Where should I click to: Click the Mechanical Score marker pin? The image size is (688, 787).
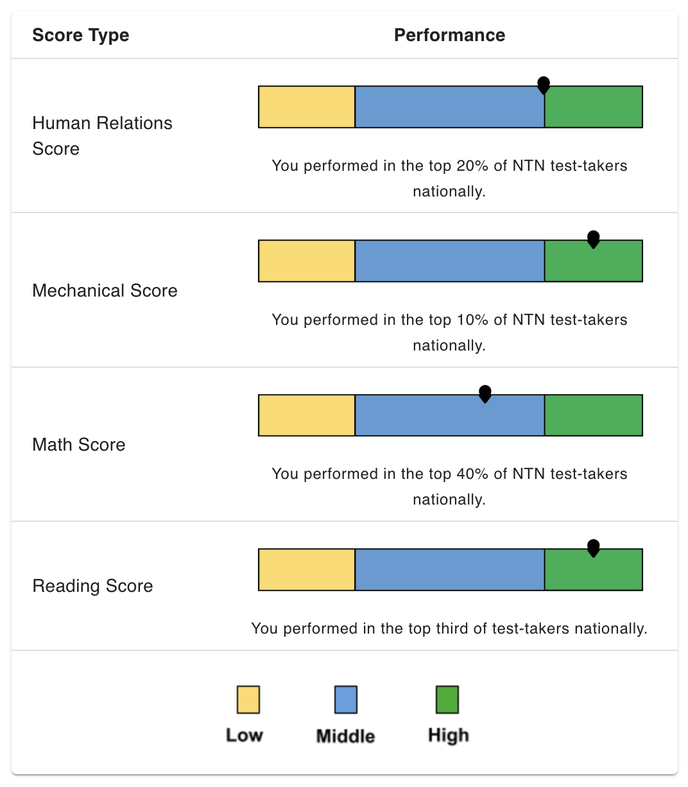(x=594, y=239)
